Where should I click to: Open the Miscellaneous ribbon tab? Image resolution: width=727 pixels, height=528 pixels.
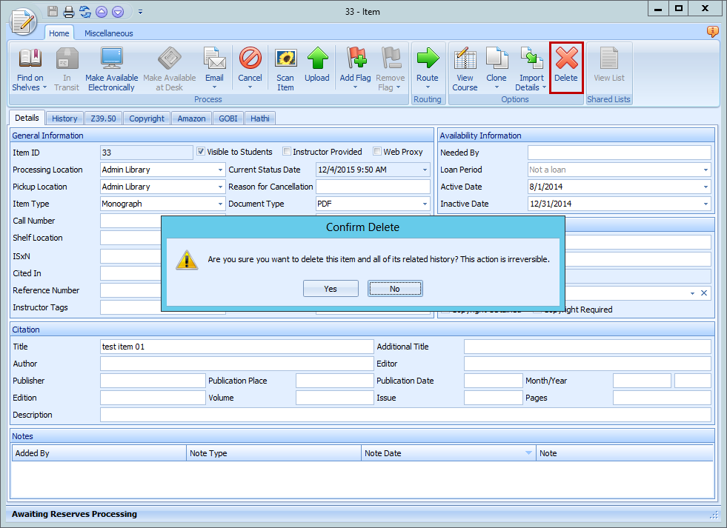click(x=108, y=33)
